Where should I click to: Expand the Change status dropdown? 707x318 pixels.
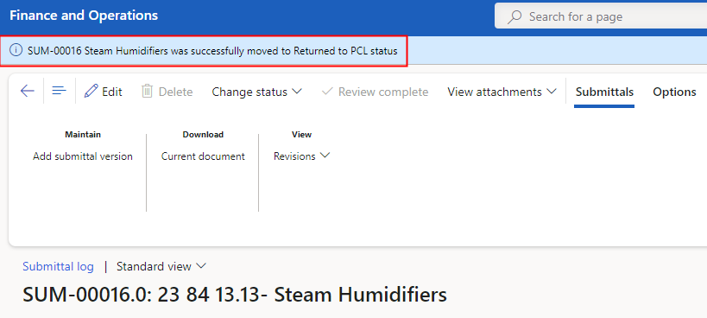257,92
